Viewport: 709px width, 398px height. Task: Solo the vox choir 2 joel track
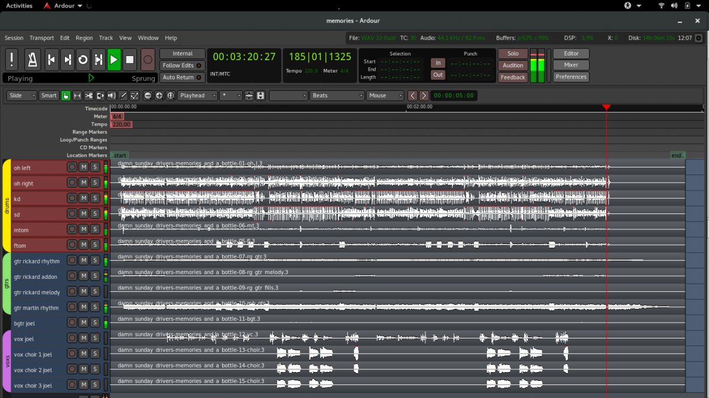[x=94, y=369]
